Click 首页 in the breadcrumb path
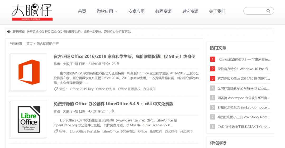This screenshot has width=285, height=148. 29,44
